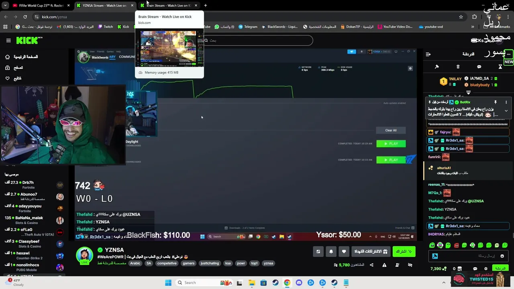Click the share icon below the stream
The width and height of the screenshot is (514, 289).
click(x=371, y=265)
